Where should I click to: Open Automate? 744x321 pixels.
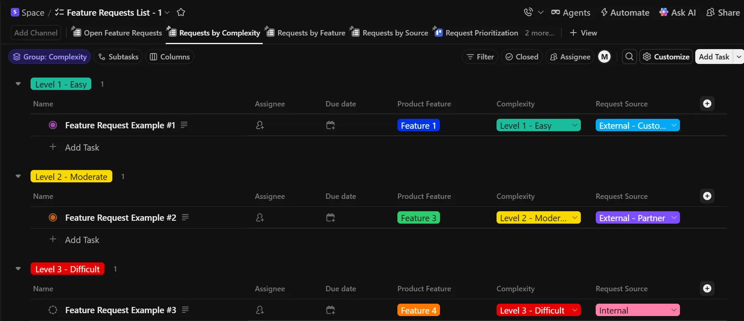pyautogui.click(x=625, y=12)
